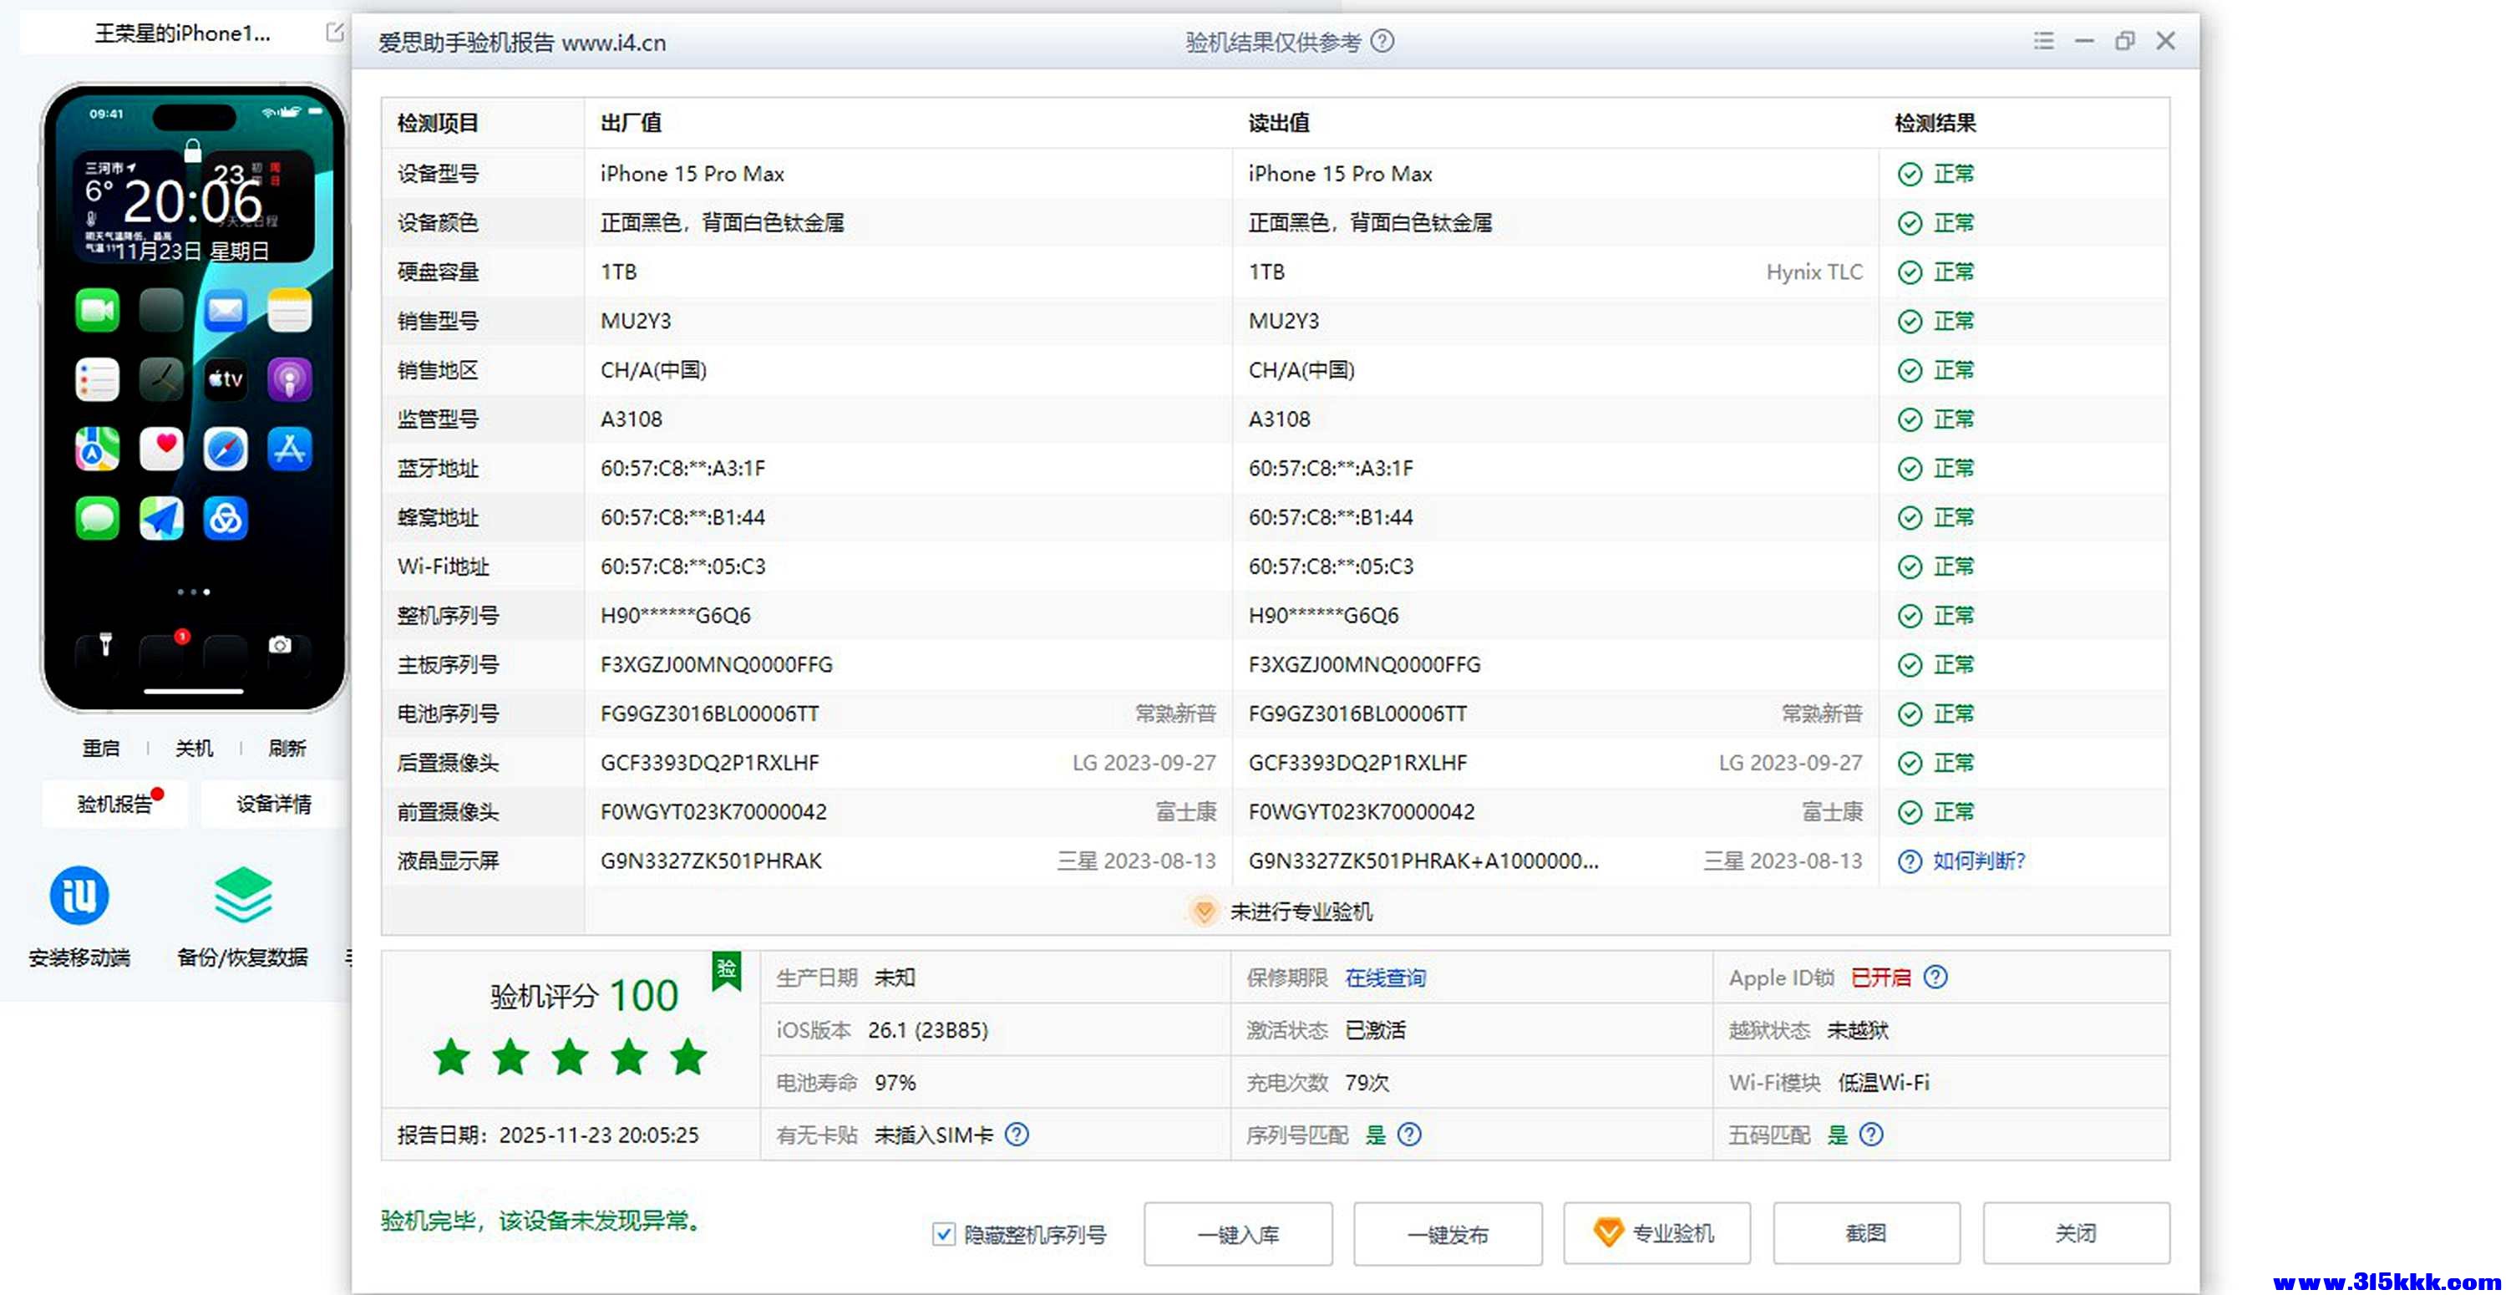The image size is (2506, 1295).
Task: Open the 备份/恢复数据 icon
Action: [x=242, y=896]
